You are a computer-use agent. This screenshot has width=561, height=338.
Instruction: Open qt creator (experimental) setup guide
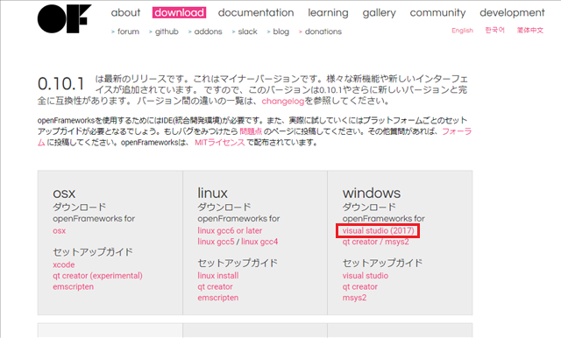[x=97, y=276]
